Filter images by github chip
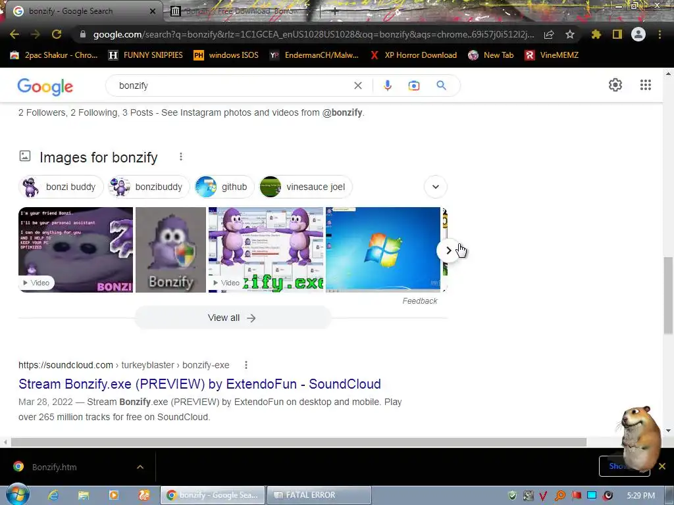Viewport: 674px width, 505px height. coord(224,187)
